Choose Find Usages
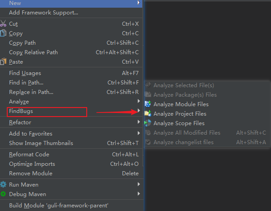The image size is (271, 211). click(x=71, y=73)
